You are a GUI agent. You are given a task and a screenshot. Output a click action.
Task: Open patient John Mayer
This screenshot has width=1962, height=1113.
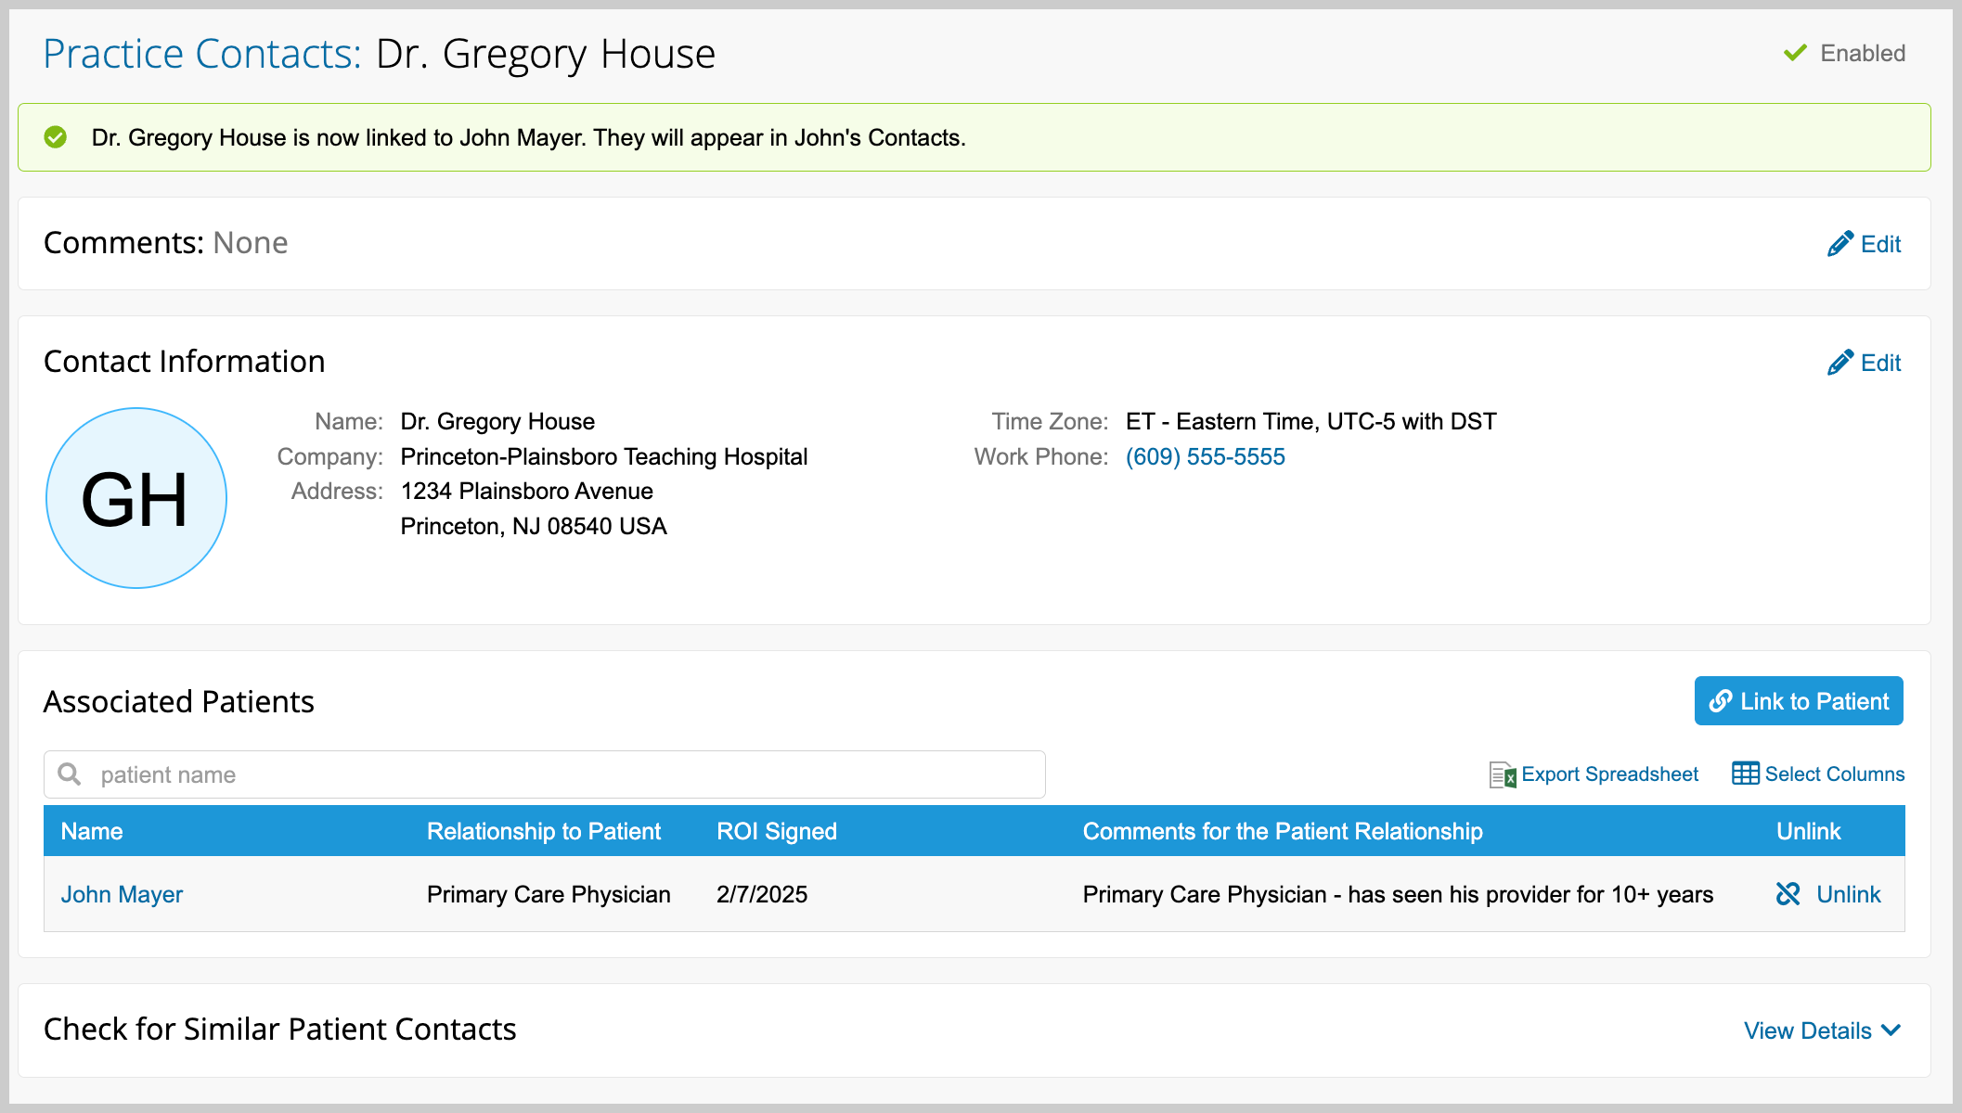click(122, 894)
